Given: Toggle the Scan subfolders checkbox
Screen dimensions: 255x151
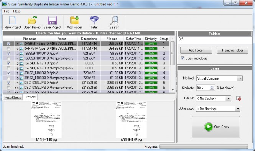Looking at the screenshot, I should click(183, 58).
